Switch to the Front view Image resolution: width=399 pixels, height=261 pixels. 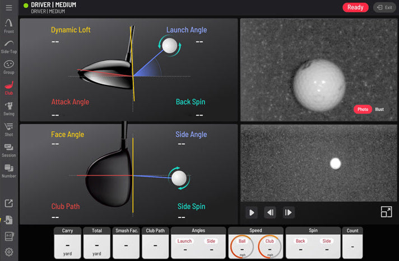[9, 25]
